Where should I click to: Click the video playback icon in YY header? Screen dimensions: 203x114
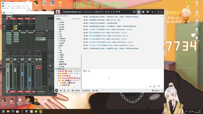[x=134, y=12]
